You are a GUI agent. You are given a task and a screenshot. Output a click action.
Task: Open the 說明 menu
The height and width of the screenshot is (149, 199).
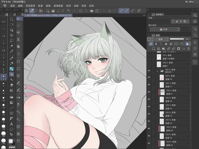[91, 6]
